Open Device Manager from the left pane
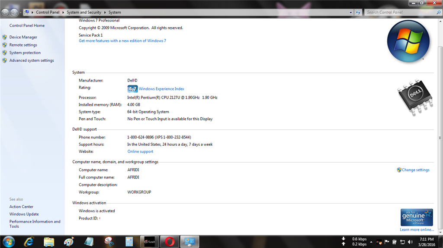 point(23,37)
